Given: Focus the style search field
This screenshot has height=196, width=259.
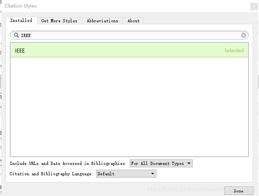Looking at the screenshot, I should [x=129, y=35].
